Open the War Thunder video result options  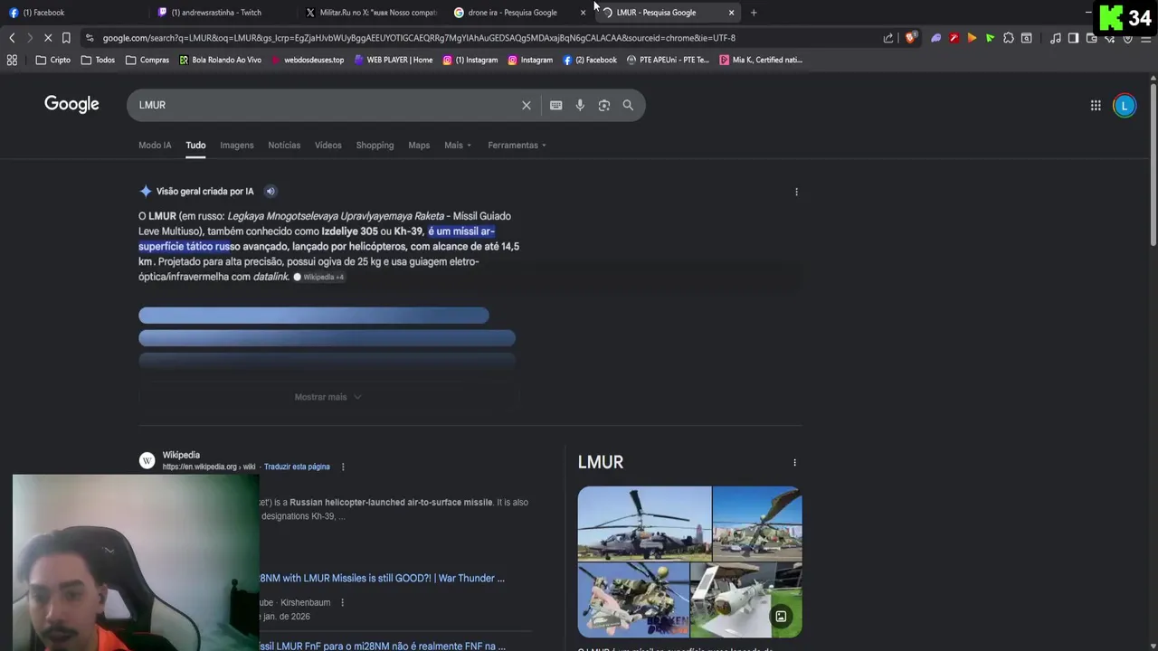342,602
